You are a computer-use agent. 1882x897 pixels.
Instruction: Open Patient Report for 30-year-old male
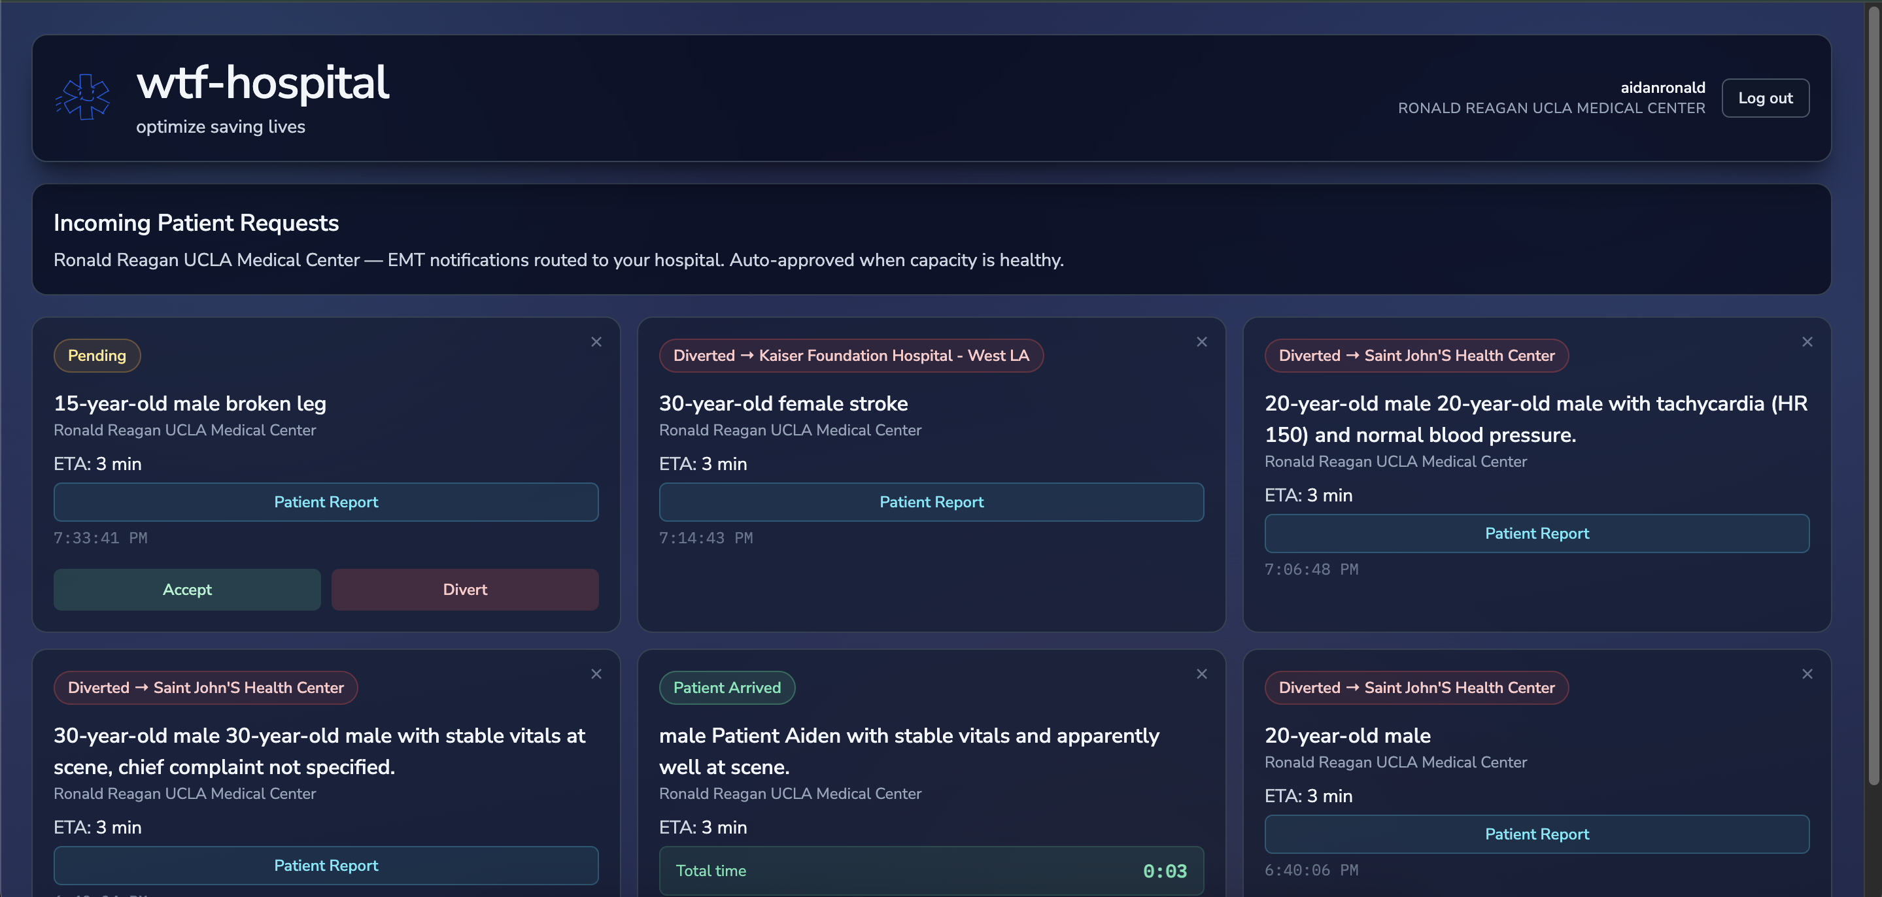pos(326,865)
